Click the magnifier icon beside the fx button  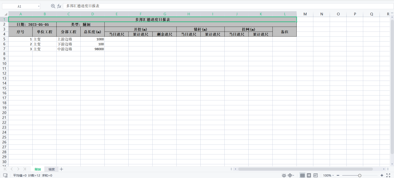(x=53, y=6)
